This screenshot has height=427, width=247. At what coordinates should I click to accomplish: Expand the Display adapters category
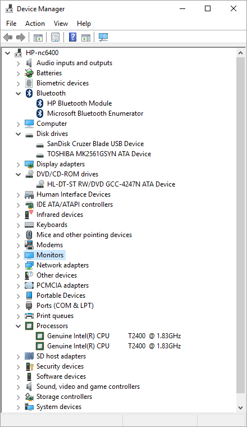point(18,164)
